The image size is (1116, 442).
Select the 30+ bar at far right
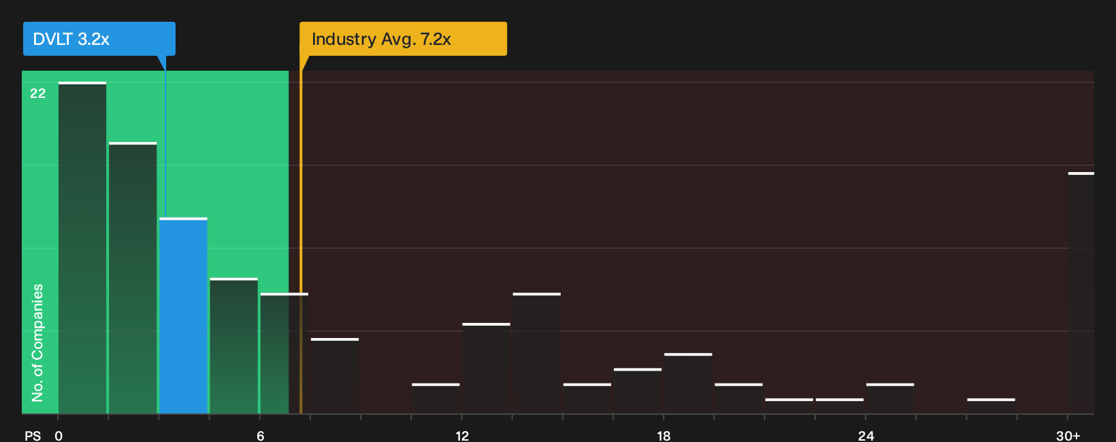1081,293
